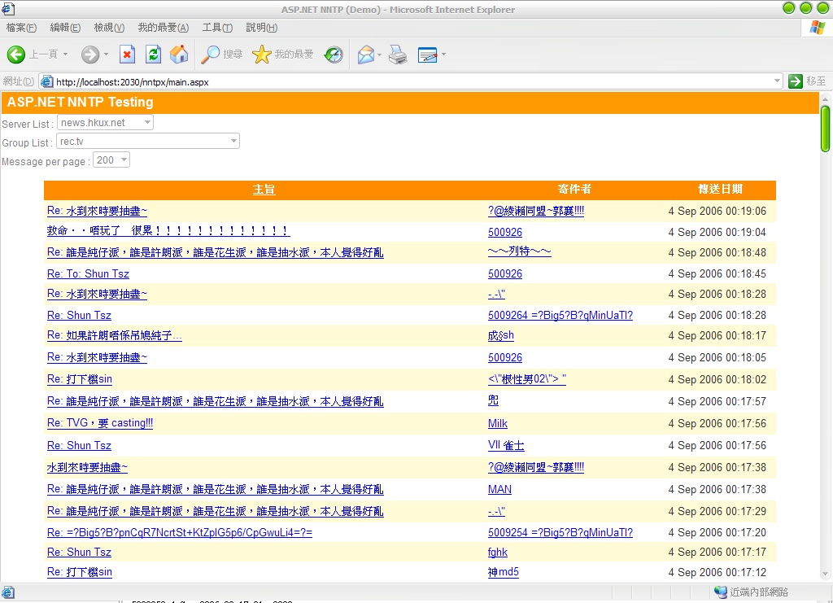Open sender link 'Milk'

[497, 423]
